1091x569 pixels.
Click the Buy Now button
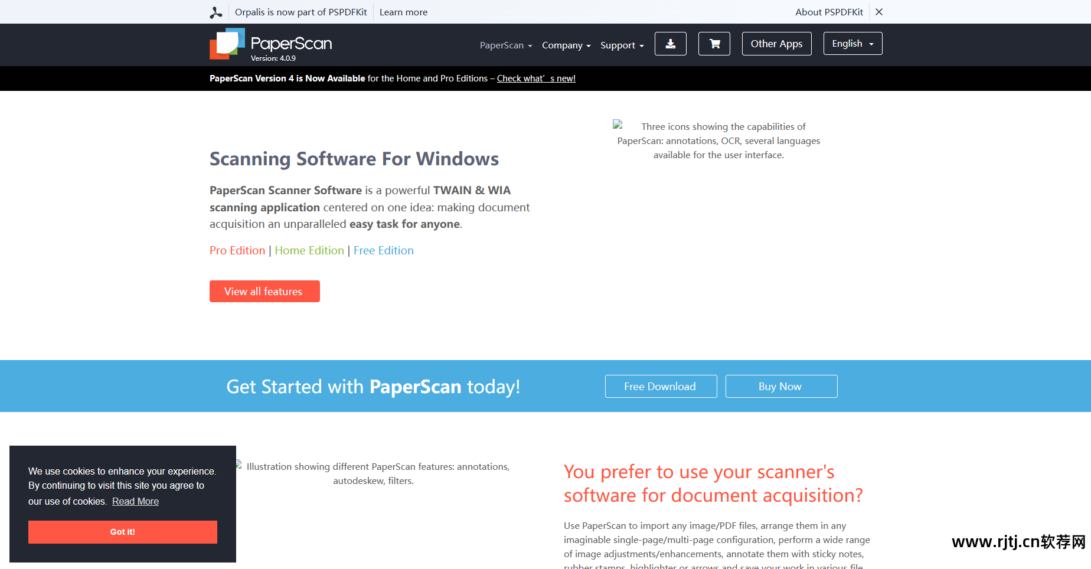point(781,387)
